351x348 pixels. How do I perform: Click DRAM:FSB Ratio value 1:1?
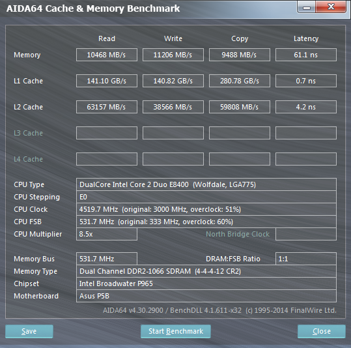coord(306,259)
